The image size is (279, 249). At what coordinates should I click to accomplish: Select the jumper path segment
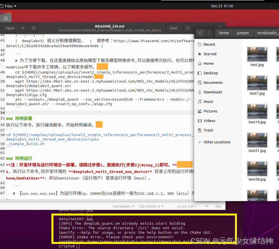pyautogui.click(x=243, y=33)
